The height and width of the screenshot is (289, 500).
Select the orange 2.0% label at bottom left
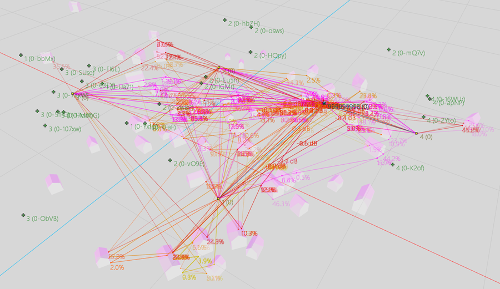[x=117, y=267]
